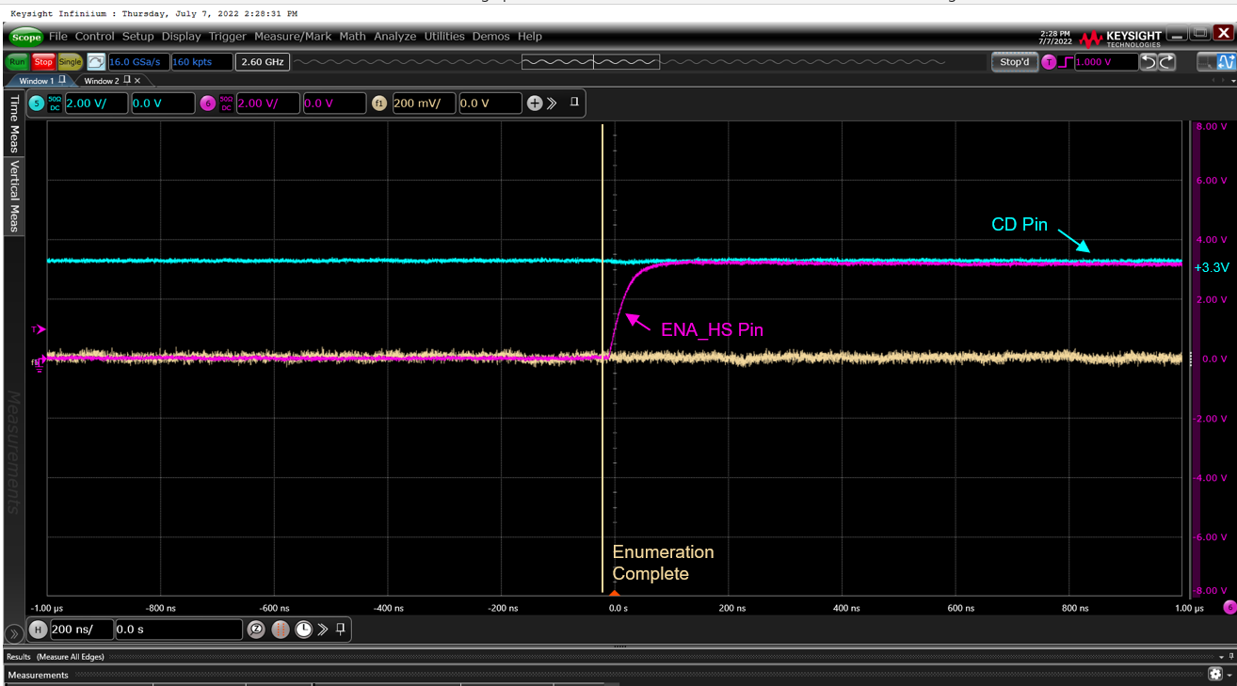Switch to the Window 2 tab
The image size is (1237, 686).
pos(102,81)
